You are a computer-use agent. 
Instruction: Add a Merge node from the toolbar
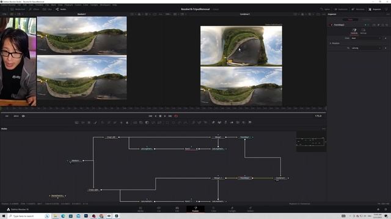tap(135, 122)
